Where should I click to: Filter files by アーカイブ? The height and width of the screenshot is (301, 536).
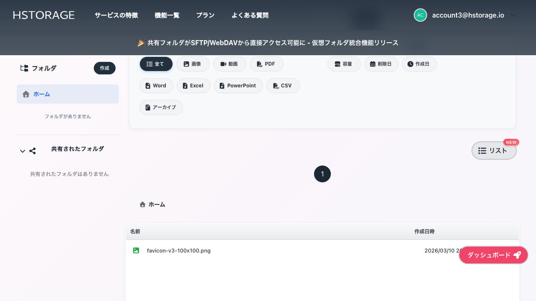click(x=161, y=107)
